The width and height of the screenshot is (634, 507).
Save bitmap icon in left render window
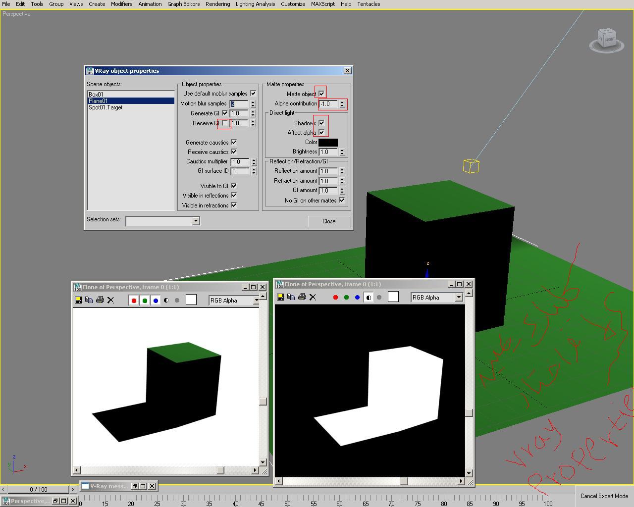[x=78, y=300]
